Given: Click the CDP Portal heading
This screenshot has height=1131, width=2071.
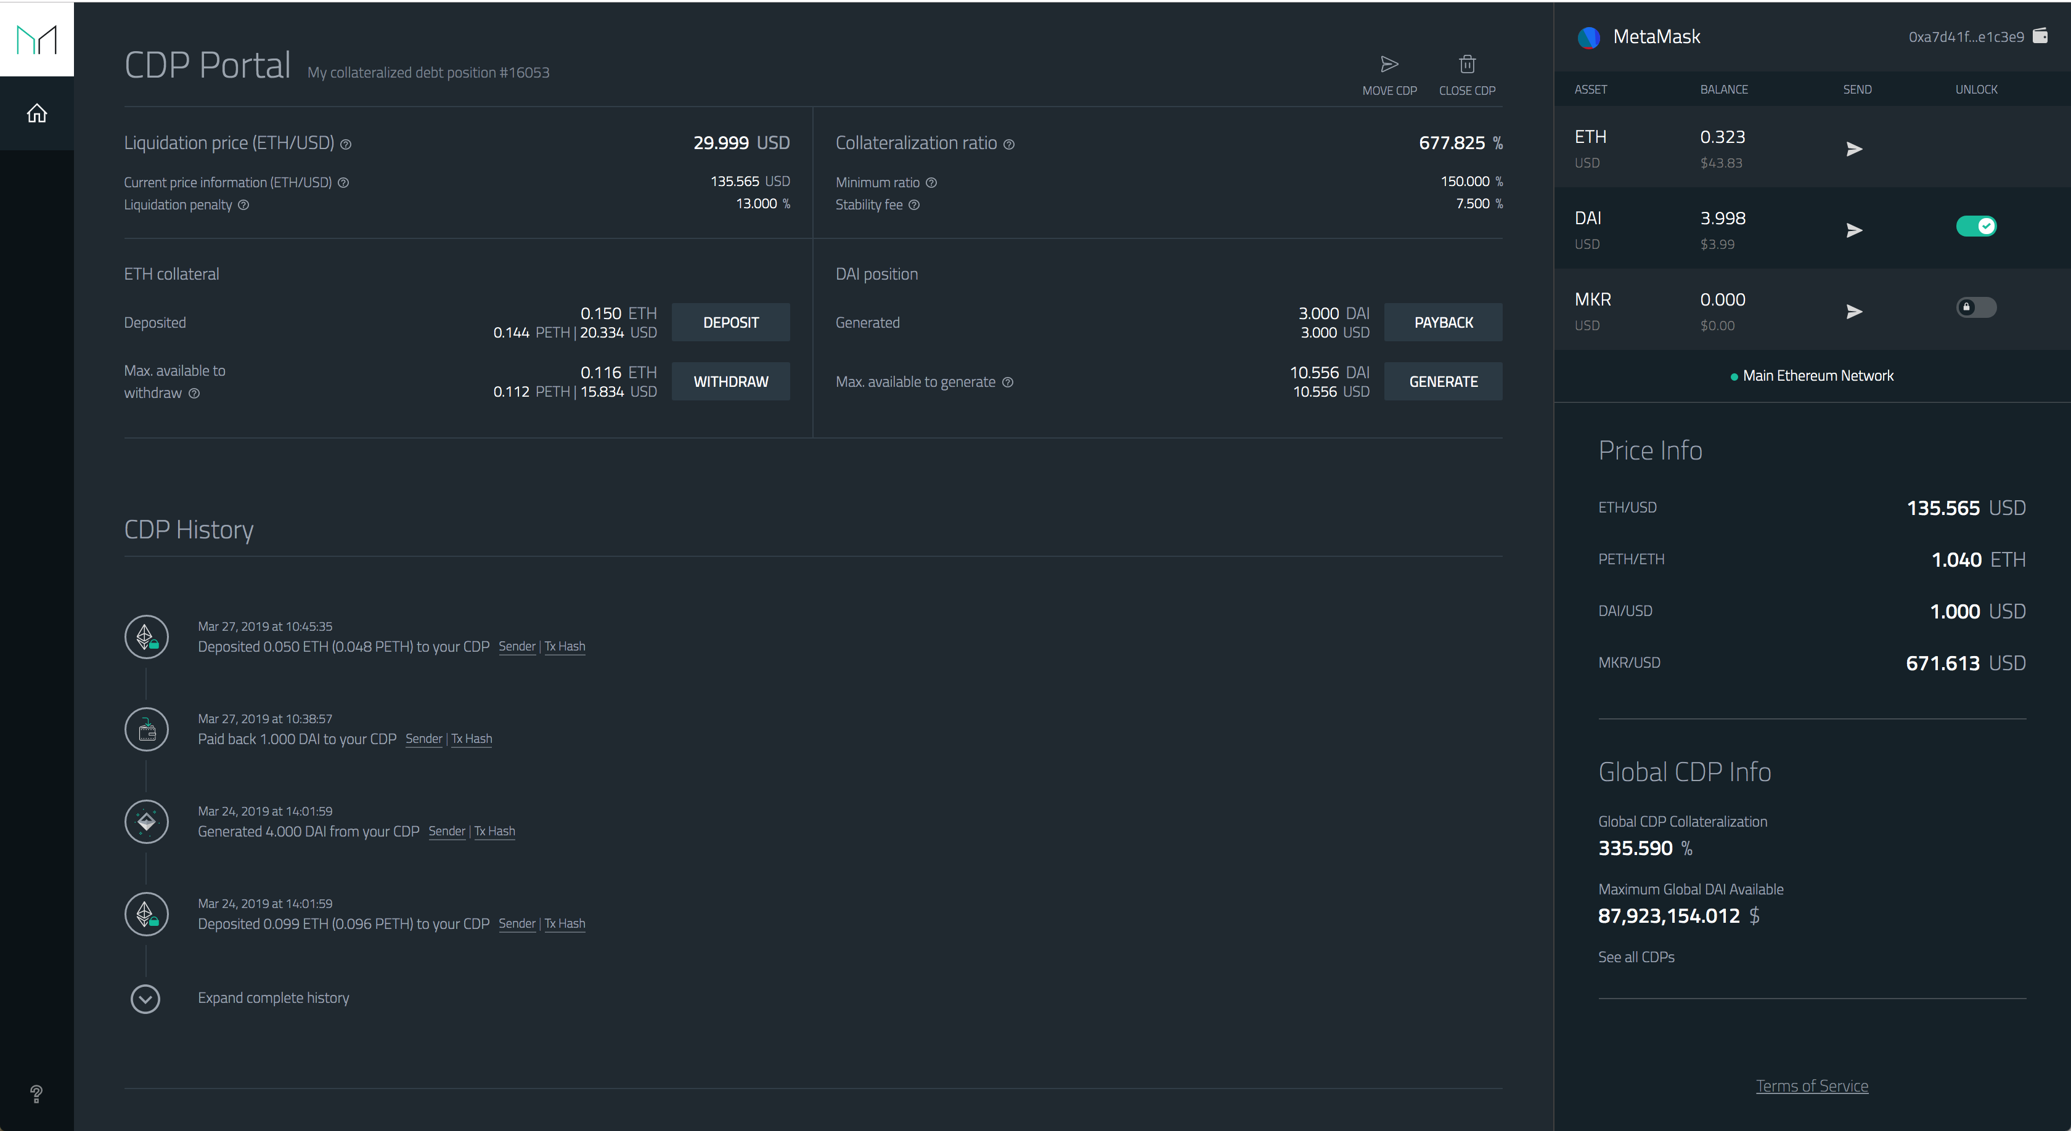Looking at the screenshot, I should (x=208, y=65).
